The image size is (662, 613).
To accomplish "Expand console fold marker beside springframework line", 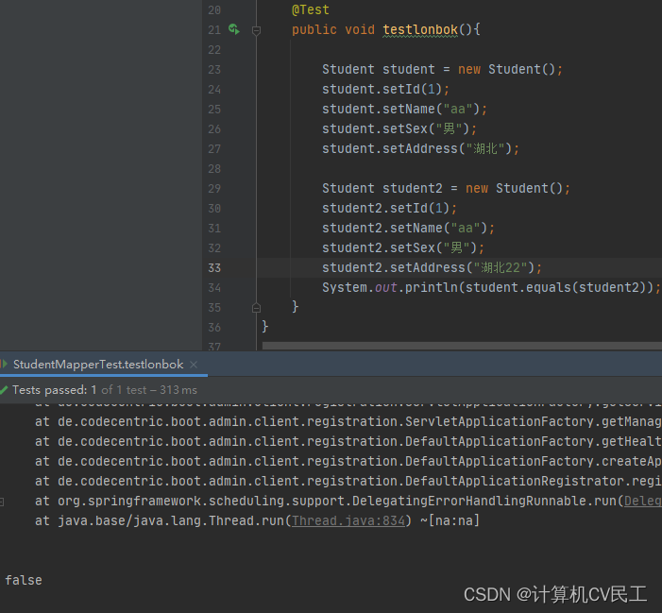I will 2,502.
